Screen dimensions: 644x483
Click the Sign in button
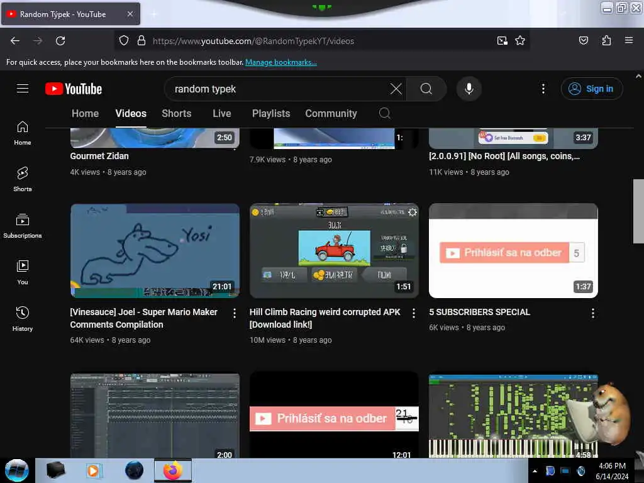(592, 89)
